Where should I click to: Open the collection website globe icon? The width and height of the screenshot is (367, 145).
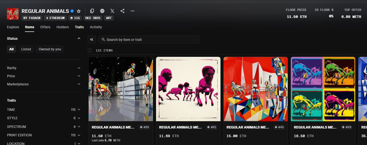[x=102, y=11]
